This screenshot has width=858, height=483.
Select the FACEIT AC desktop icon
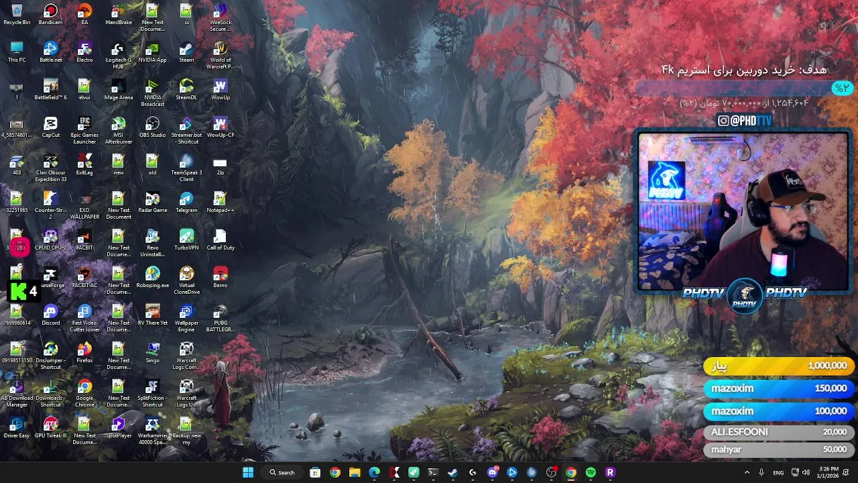pyautogui.click(x=84, y=278)
